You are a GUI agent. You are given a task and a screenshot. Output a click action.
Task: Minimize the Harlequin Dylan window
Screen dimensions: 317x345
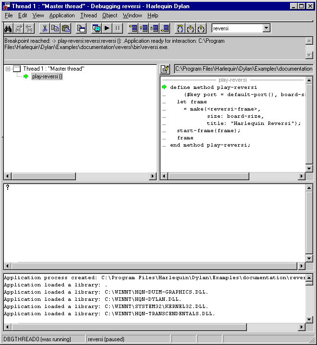coord(293,6)
